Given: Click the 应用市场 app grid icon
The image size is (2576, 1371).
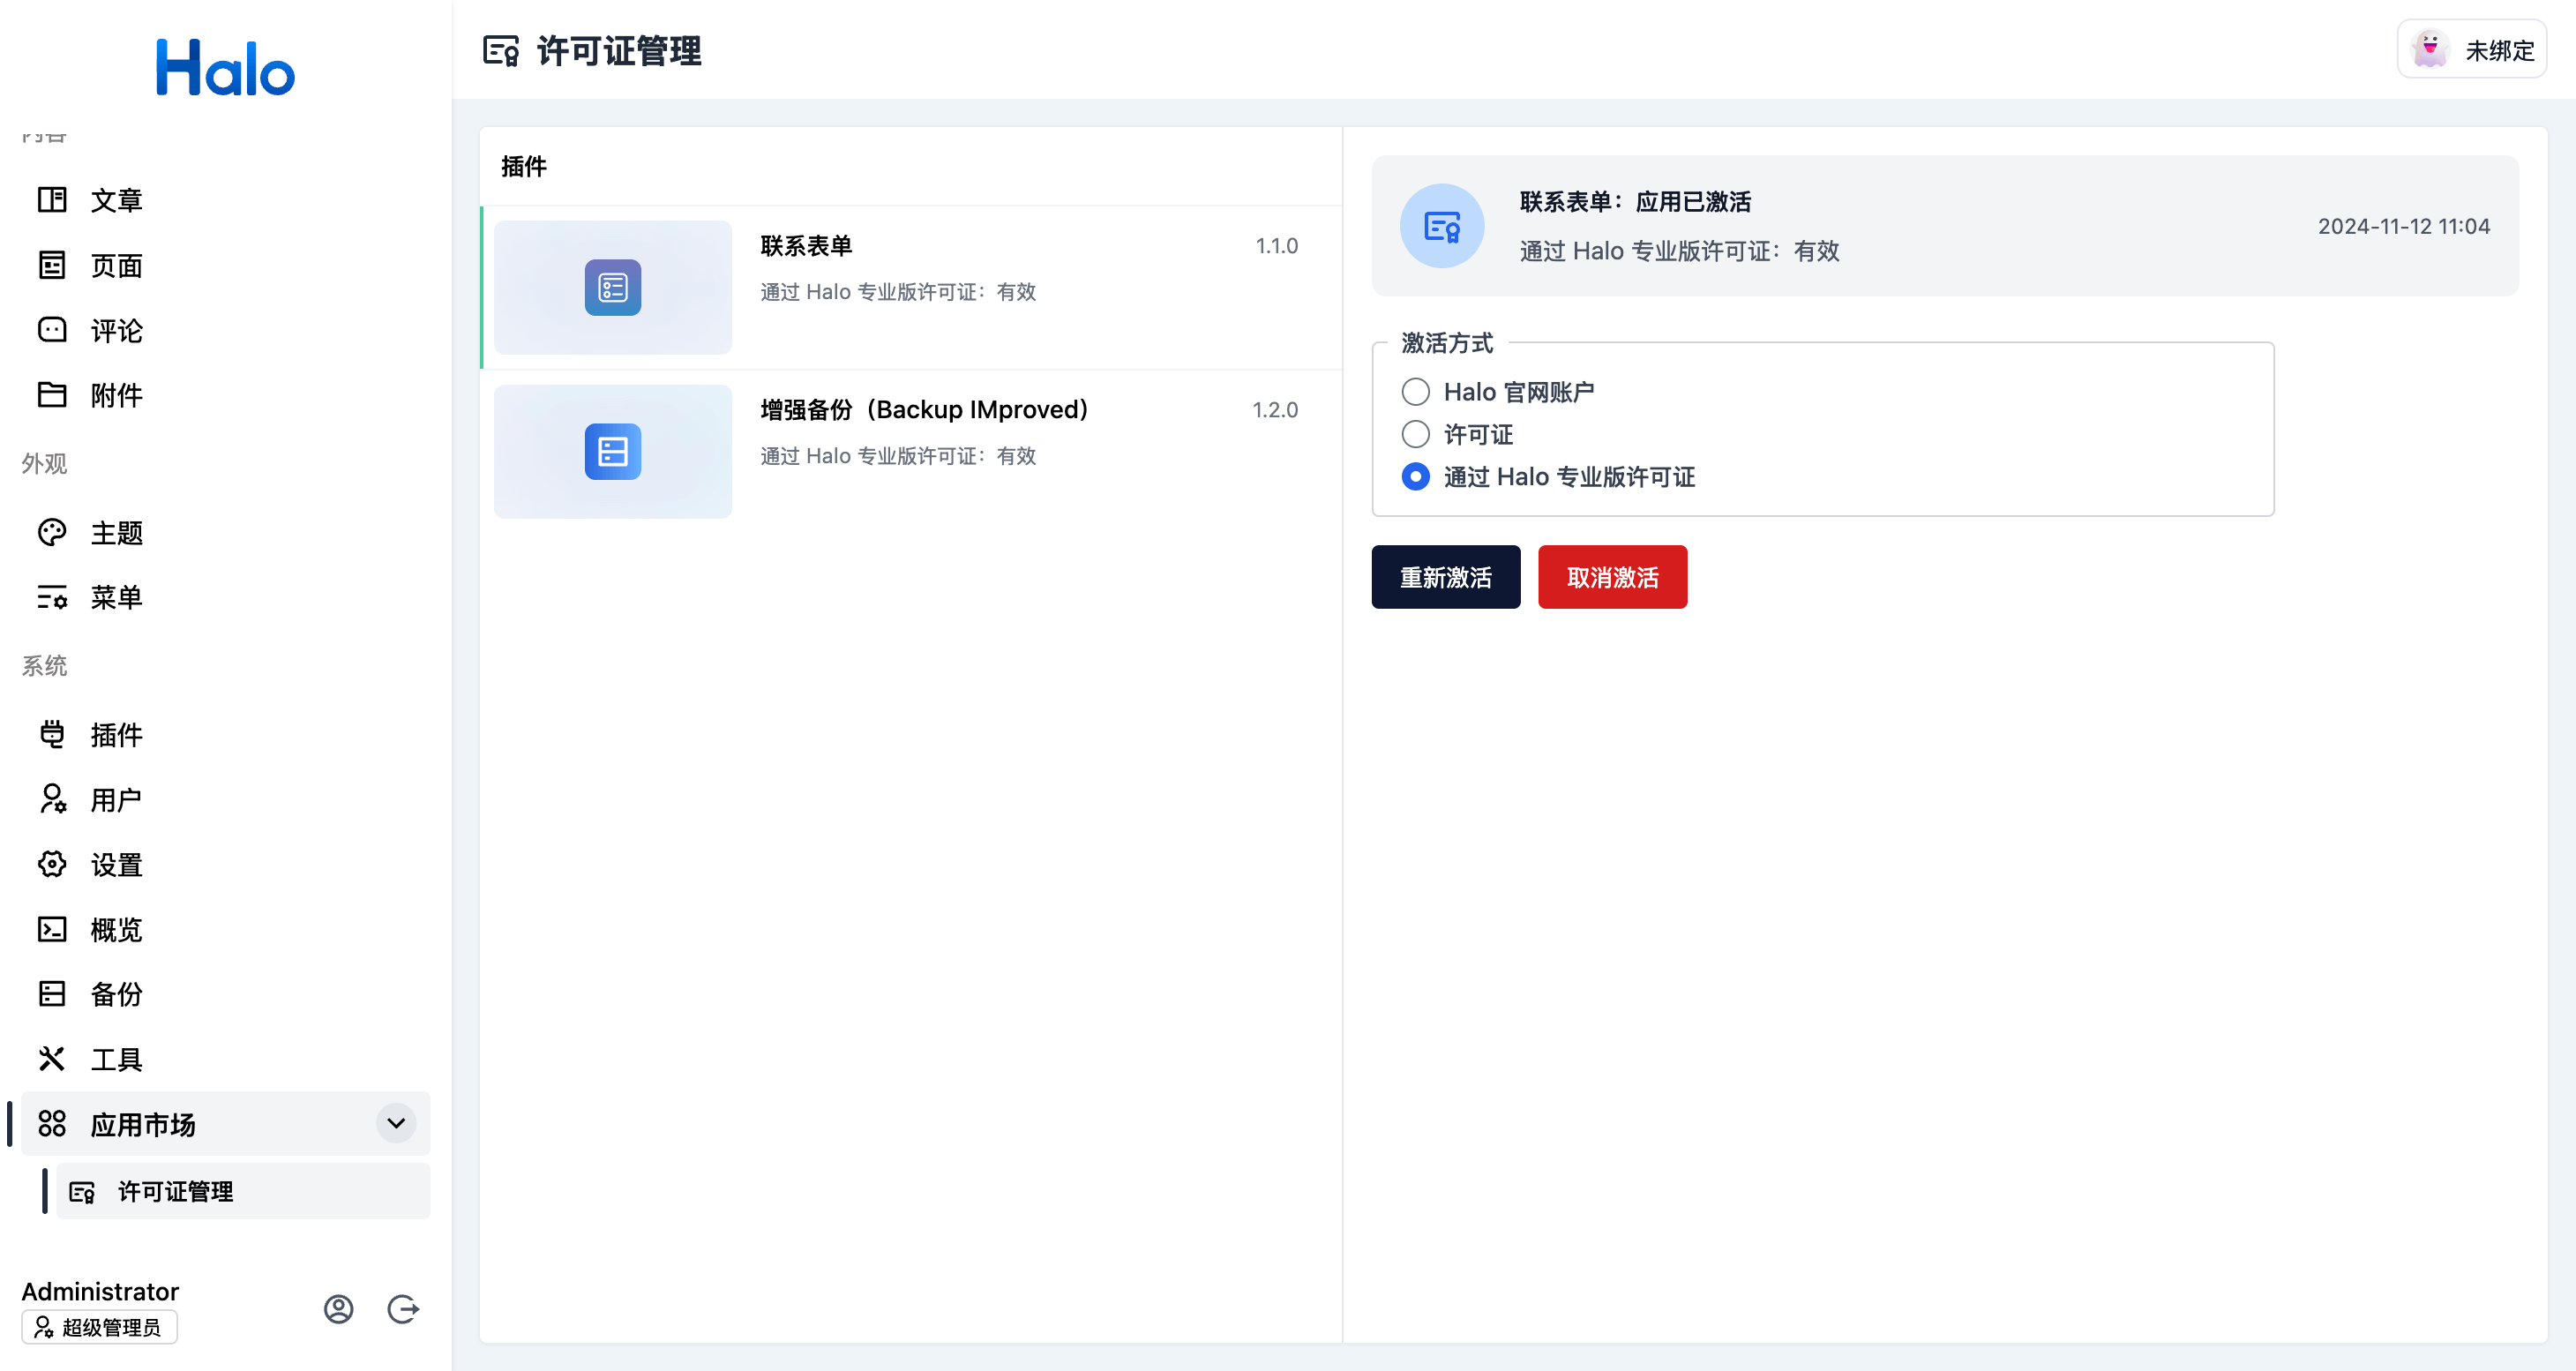Looking at the screenshot, I should [52, 1123].
